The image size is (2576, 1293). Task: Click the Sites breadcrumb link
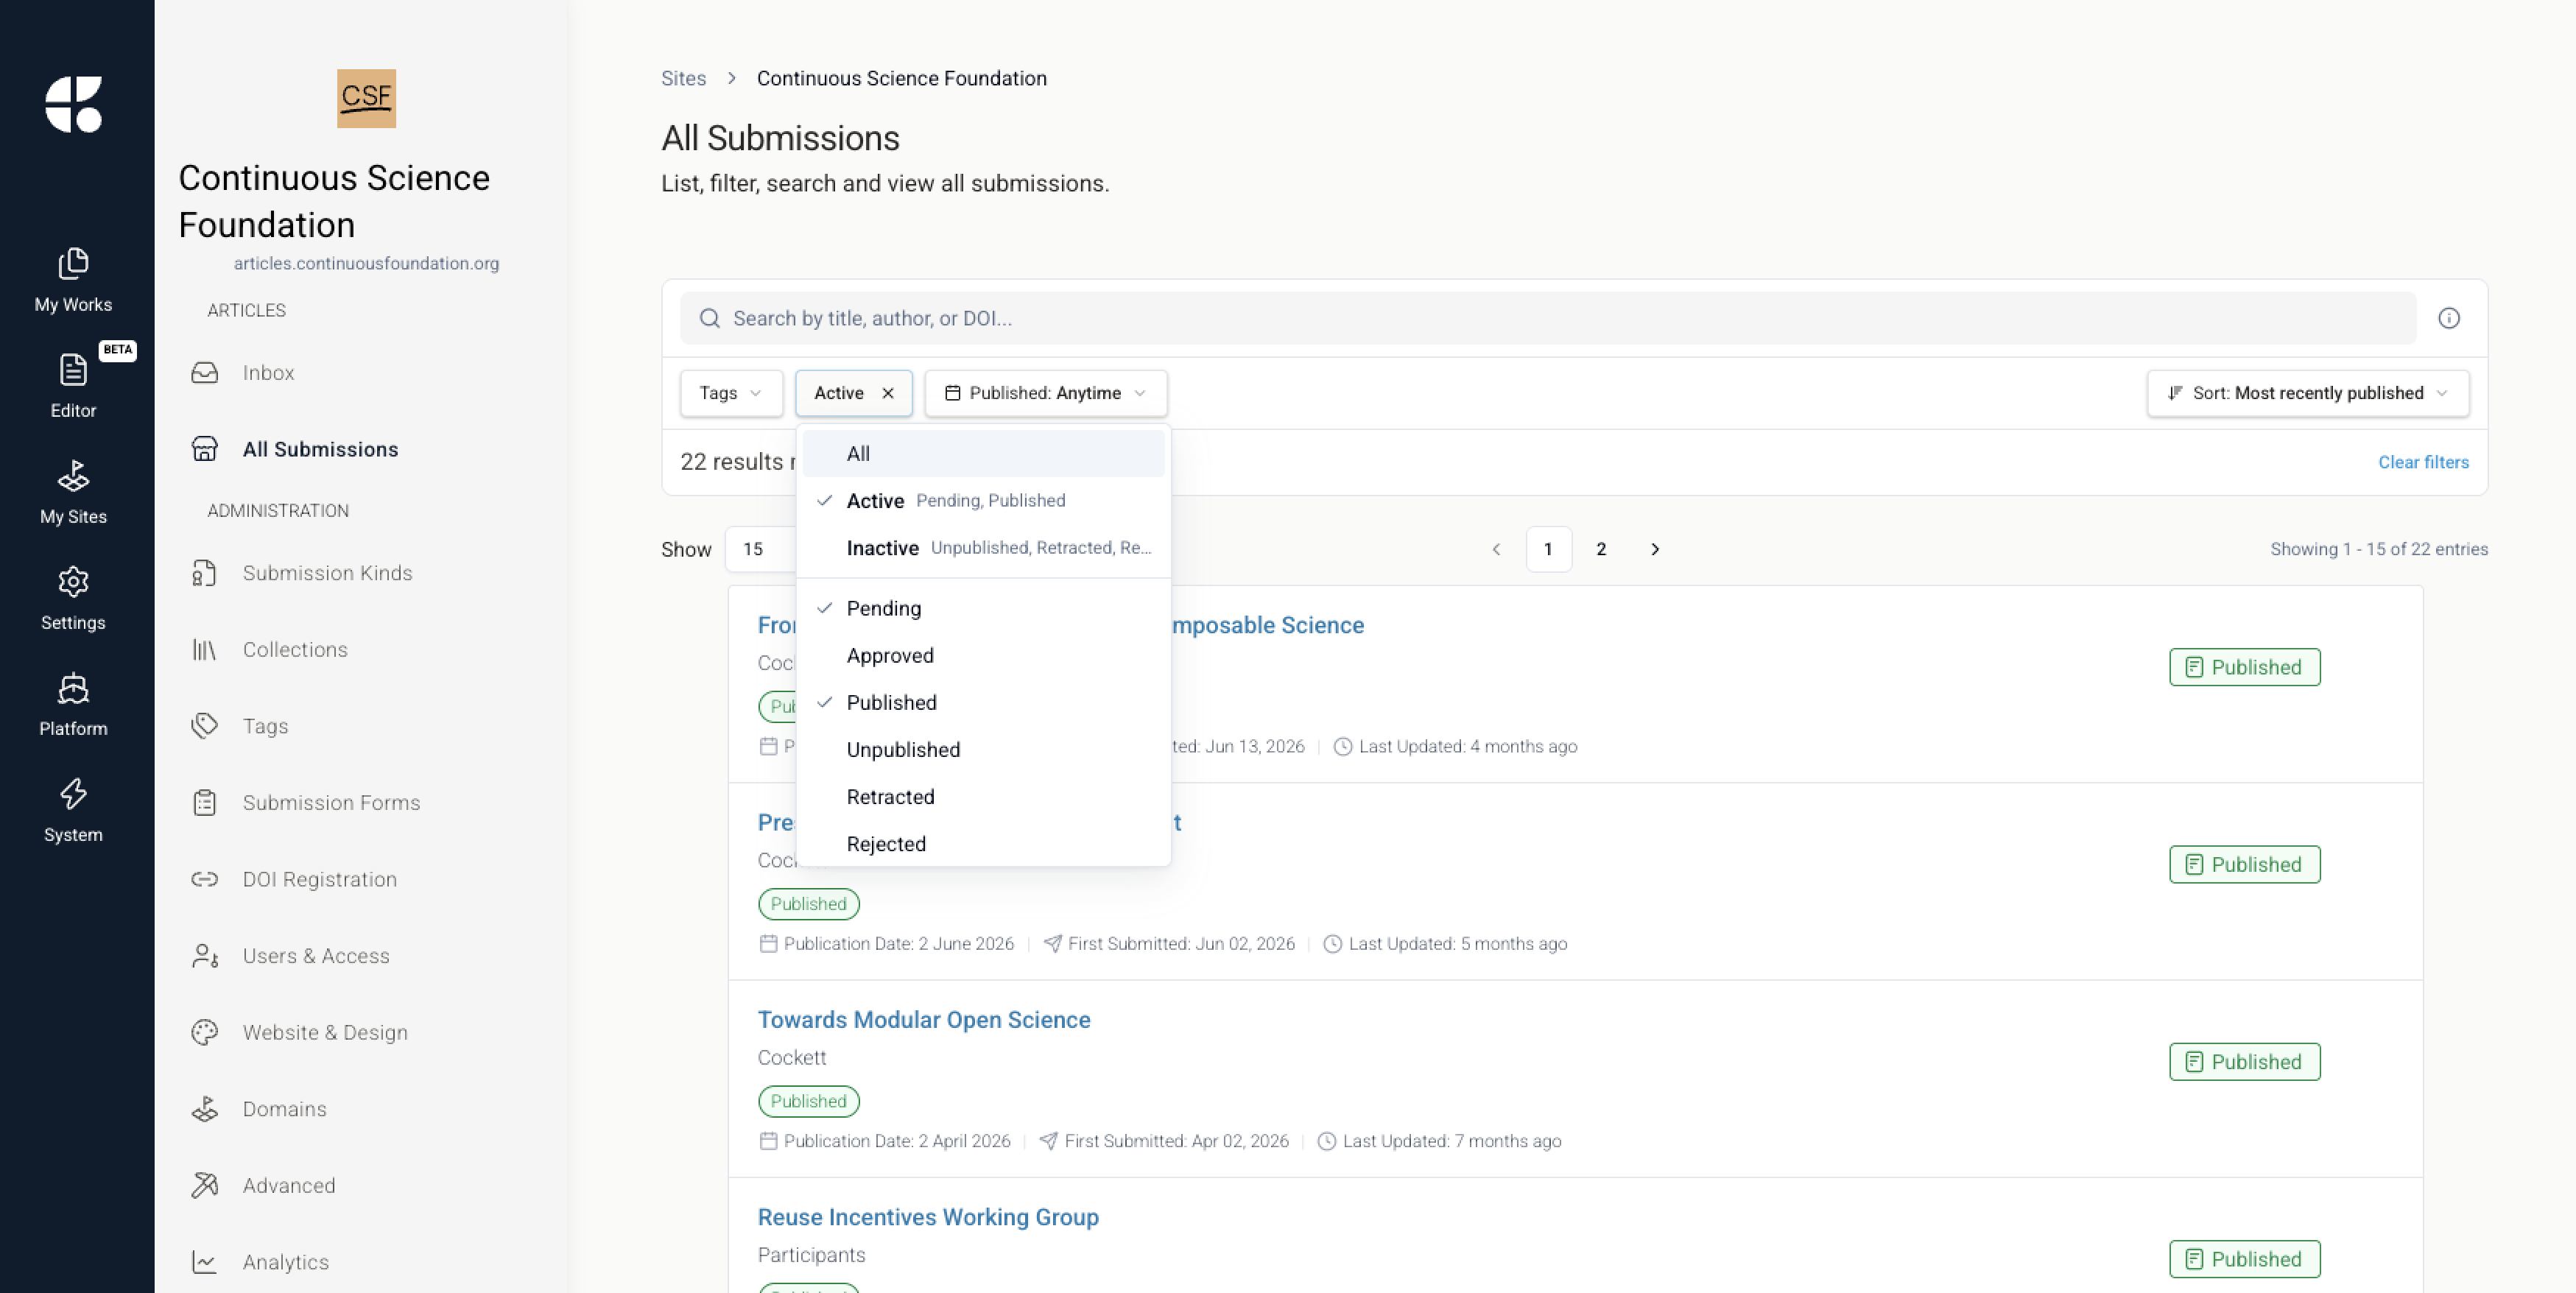click(683, 78)
